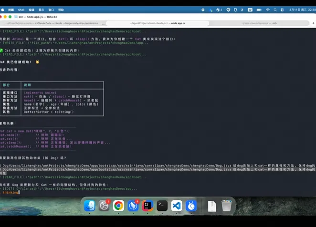316x227 pixels.
Task: Open the Shell menu
Action: [21, 10]
